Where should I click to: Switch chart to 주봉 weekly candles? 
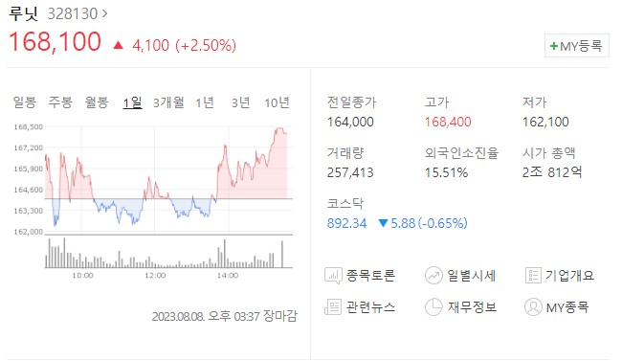click(60, 102)
